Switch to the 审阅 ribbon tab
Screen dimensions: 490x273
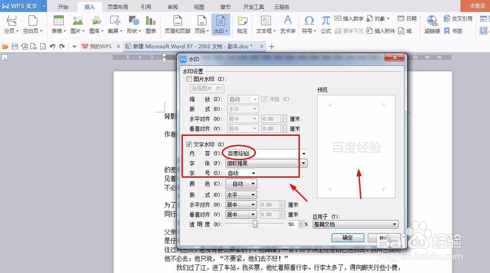[172, 7]
